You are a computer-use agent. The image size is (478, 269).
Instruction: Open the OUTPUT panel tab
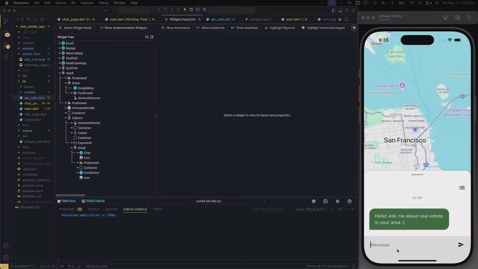pos(94,209)
